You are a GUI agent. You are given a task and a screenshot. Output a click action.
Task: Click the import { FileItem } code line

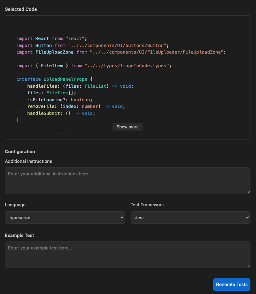pos(94,66)
